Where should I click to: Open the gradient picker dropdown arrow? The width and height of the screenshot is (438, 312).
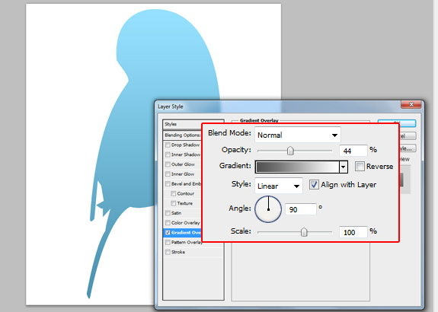(344, 167)
